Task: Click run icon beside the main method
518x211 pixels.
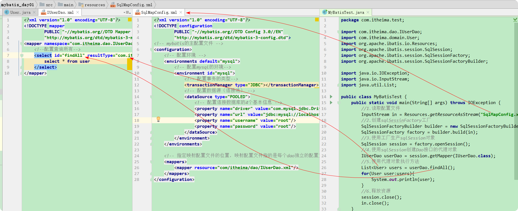Action: [x=331, y=102]
